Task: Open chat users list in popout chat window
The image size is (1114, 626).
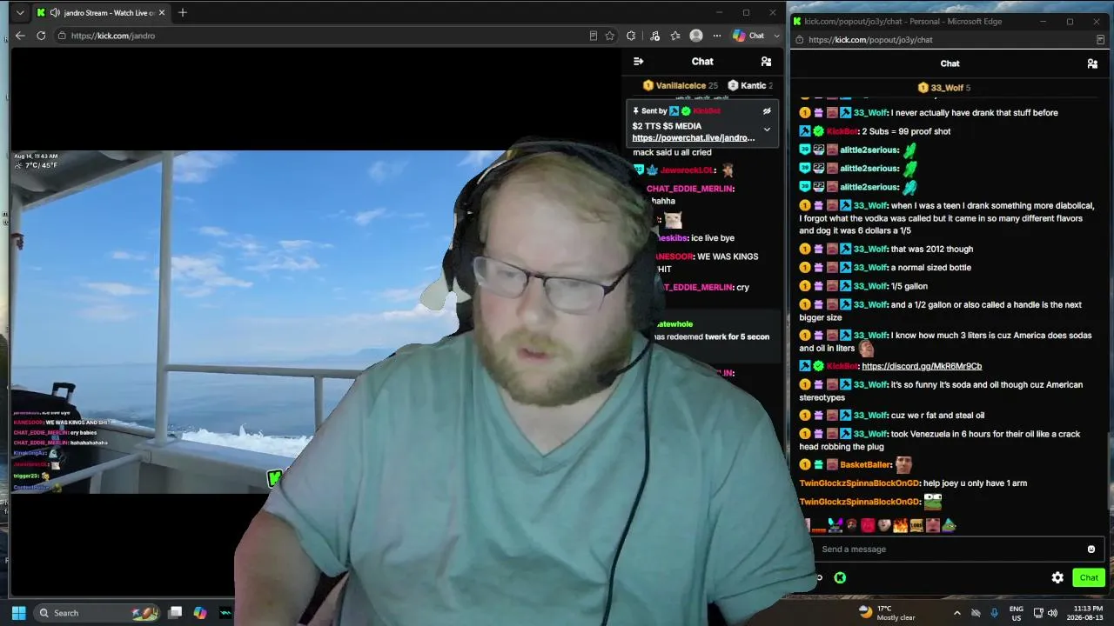Action: coord(1092,63)
